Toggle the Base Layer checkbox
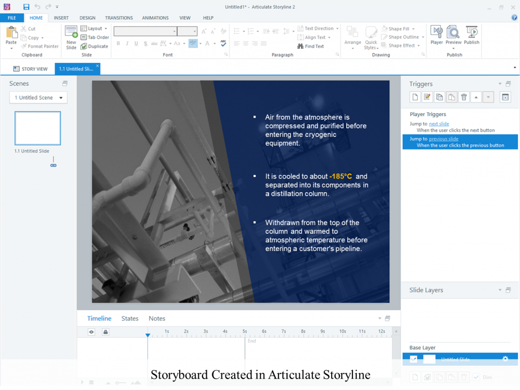The height and width of the screenshot is (390, 520). pos(413,359)
